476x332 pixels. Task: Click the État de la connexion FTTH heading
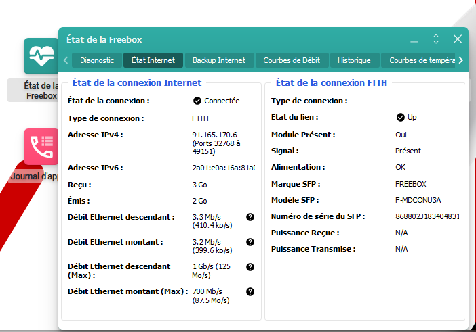click(331, 82)
